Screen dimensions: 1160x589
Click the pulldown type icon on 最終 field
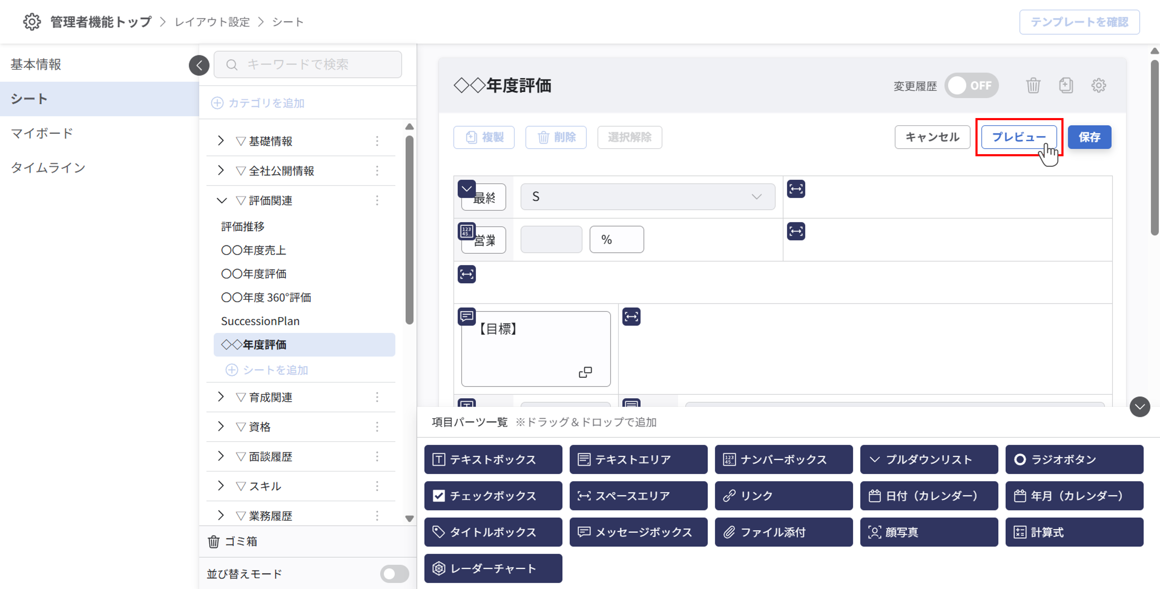467,189
